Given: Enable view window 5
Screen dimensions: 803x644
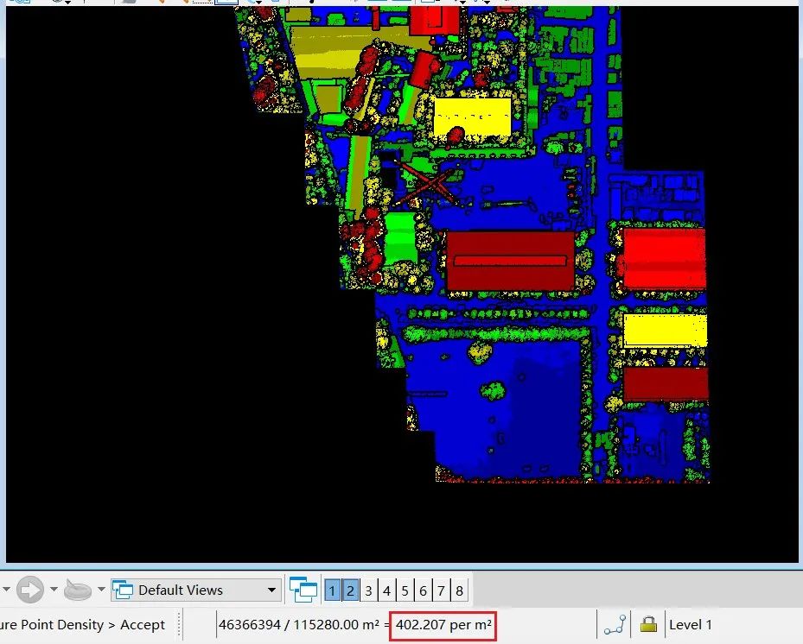Looking at the screenshot, I should tap(405, 590).
